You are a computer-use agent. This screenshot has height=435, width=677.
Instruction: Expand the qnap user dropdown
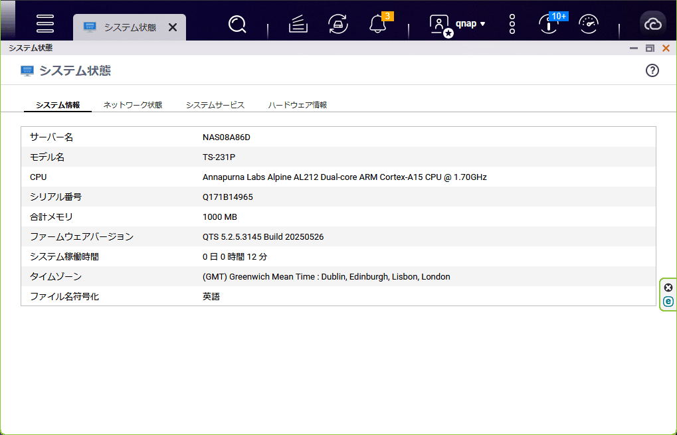[x=470, y=24]
